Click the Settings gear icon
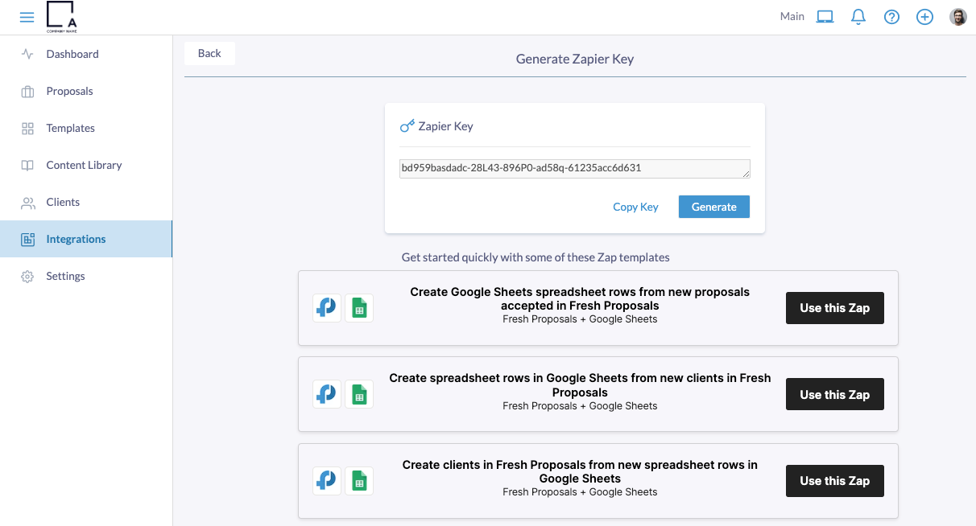976x526 pixels. 27,277
